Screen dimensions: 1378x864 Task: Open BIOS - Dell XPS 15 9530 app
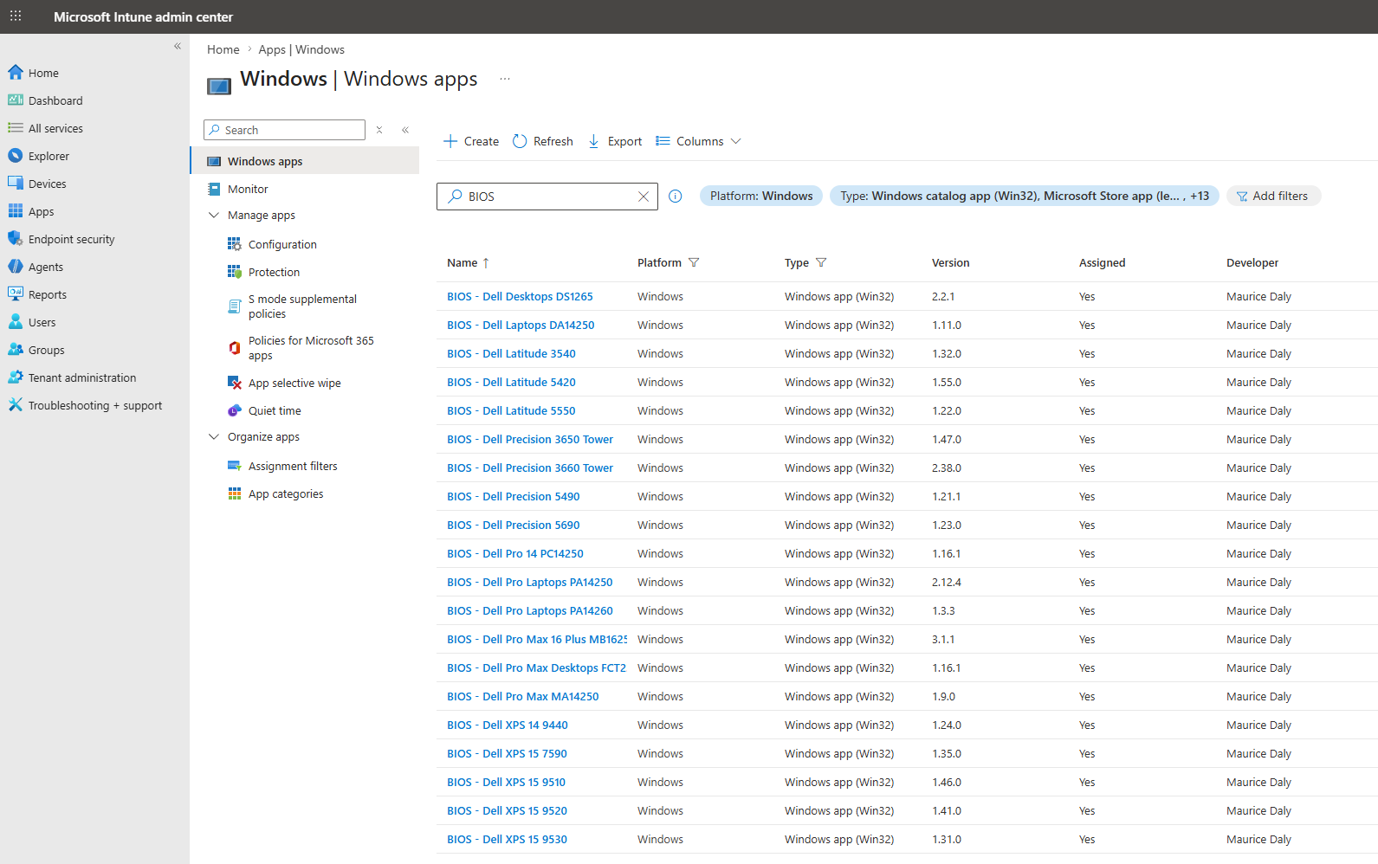tap(508, 839)
